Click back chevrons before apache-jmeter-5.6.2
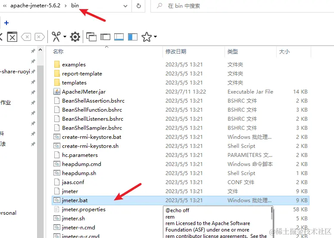 point(4,6)
